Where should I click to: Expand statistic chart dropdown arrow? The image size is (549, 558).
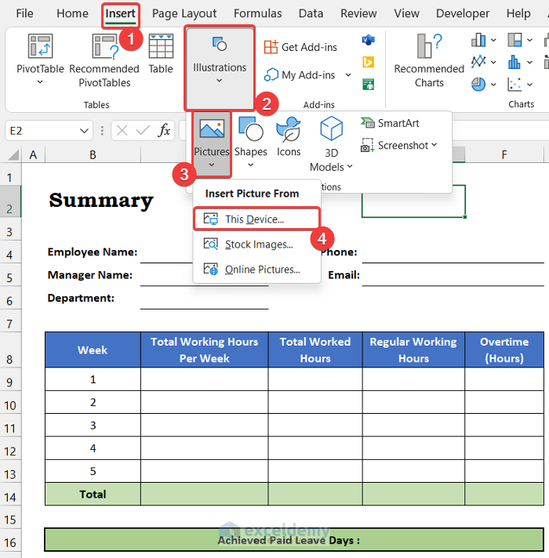point(529,62)
